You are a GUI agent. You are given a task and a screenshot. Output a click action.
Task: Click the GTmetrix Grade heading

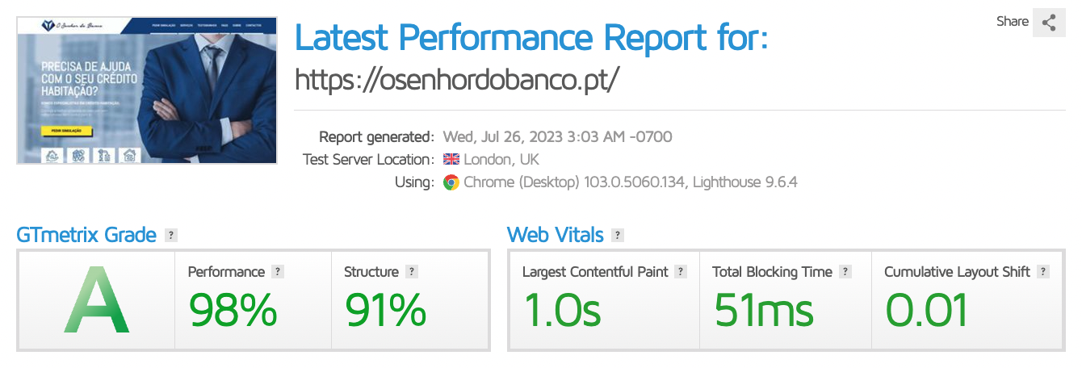[x=86, y=235]
